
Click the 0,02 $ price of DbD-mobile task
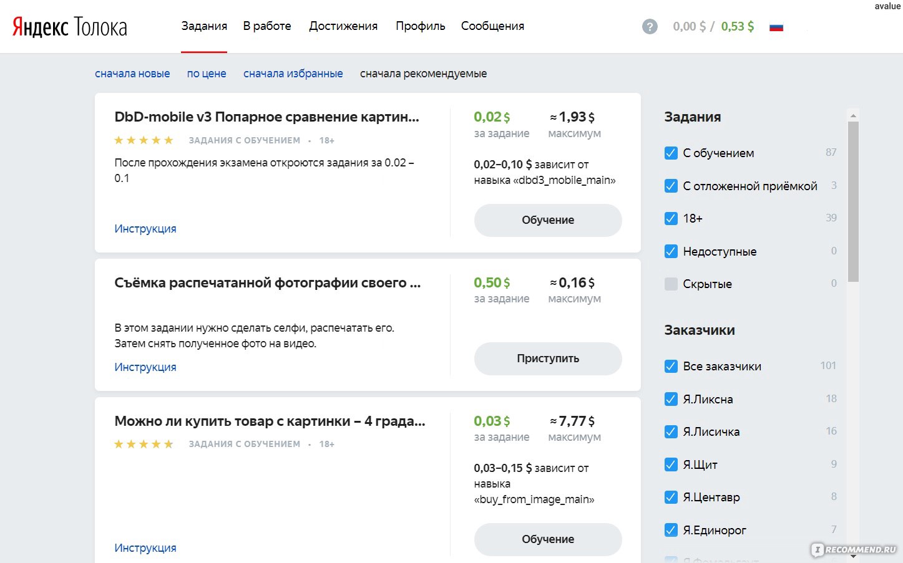click(492, 117)
